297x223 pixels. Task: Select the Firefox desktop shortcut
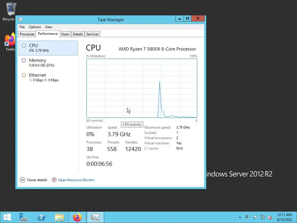coord(10,42)
